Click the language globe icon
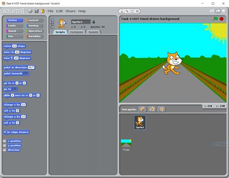 (x=30, y=11)
